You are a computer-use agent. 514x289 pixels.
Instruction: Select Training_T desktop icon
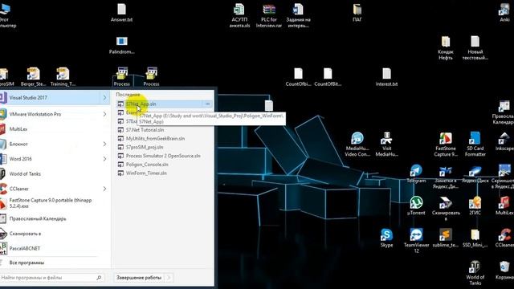[x=63, y=77]
